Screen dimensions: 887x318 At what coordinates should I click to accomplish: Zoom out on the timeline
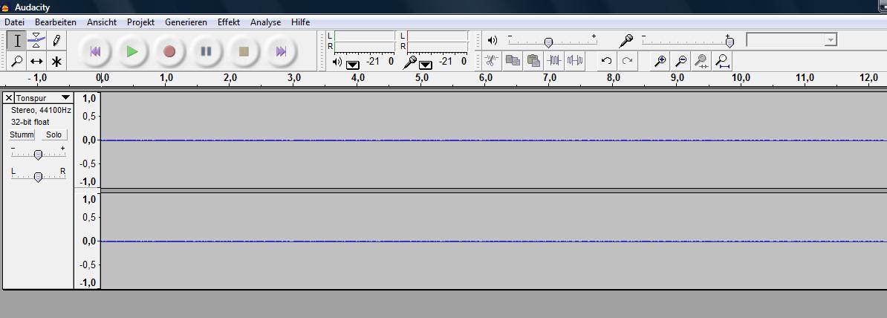click(x=681, y=60)
